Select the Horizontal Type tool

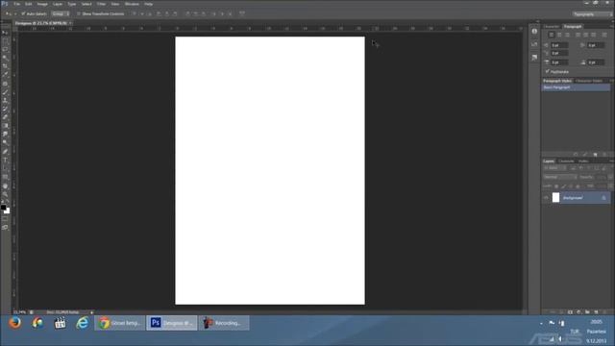5,160
